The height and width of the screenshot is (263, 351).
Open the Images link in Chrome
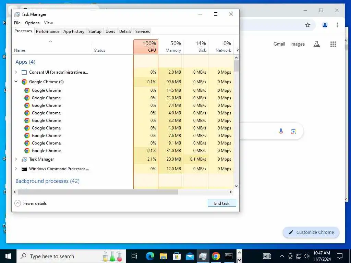tap(297, 44)
